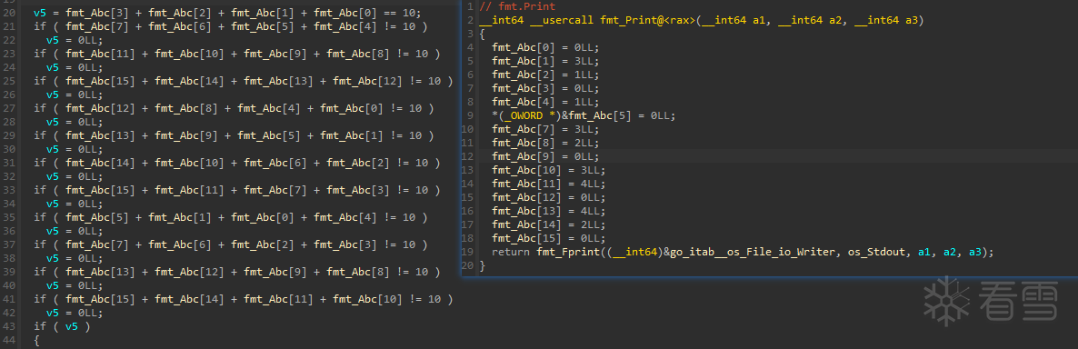Screen dimensions: 1078x349
Task: Select the fmt_Print function signature line
Action: pyautogui.click(x=702, y=21)
